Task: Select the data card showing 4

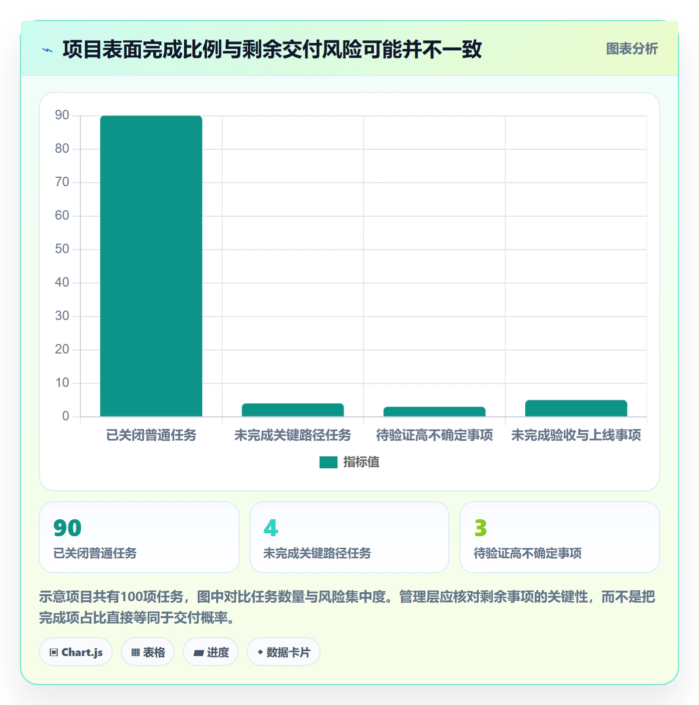Action: pos(349,537)
